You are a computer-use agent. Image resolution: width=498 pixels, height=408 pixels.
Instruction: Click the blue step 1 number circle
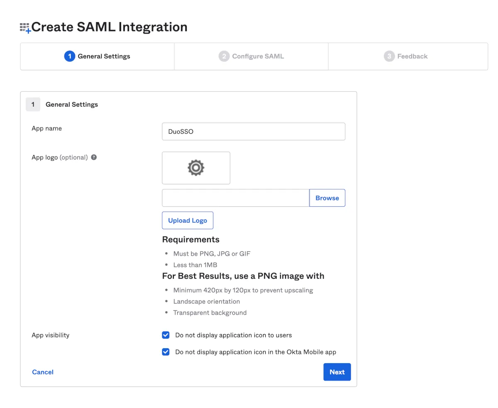(69, 56)
